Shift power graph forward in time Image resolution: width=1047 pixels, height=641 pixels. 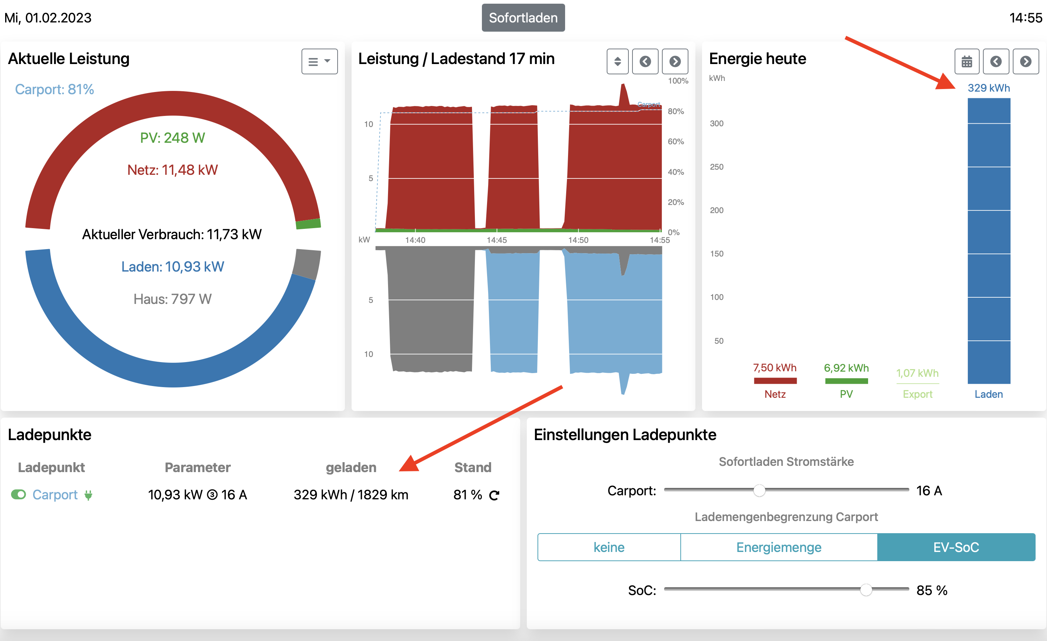pos(674,61)
